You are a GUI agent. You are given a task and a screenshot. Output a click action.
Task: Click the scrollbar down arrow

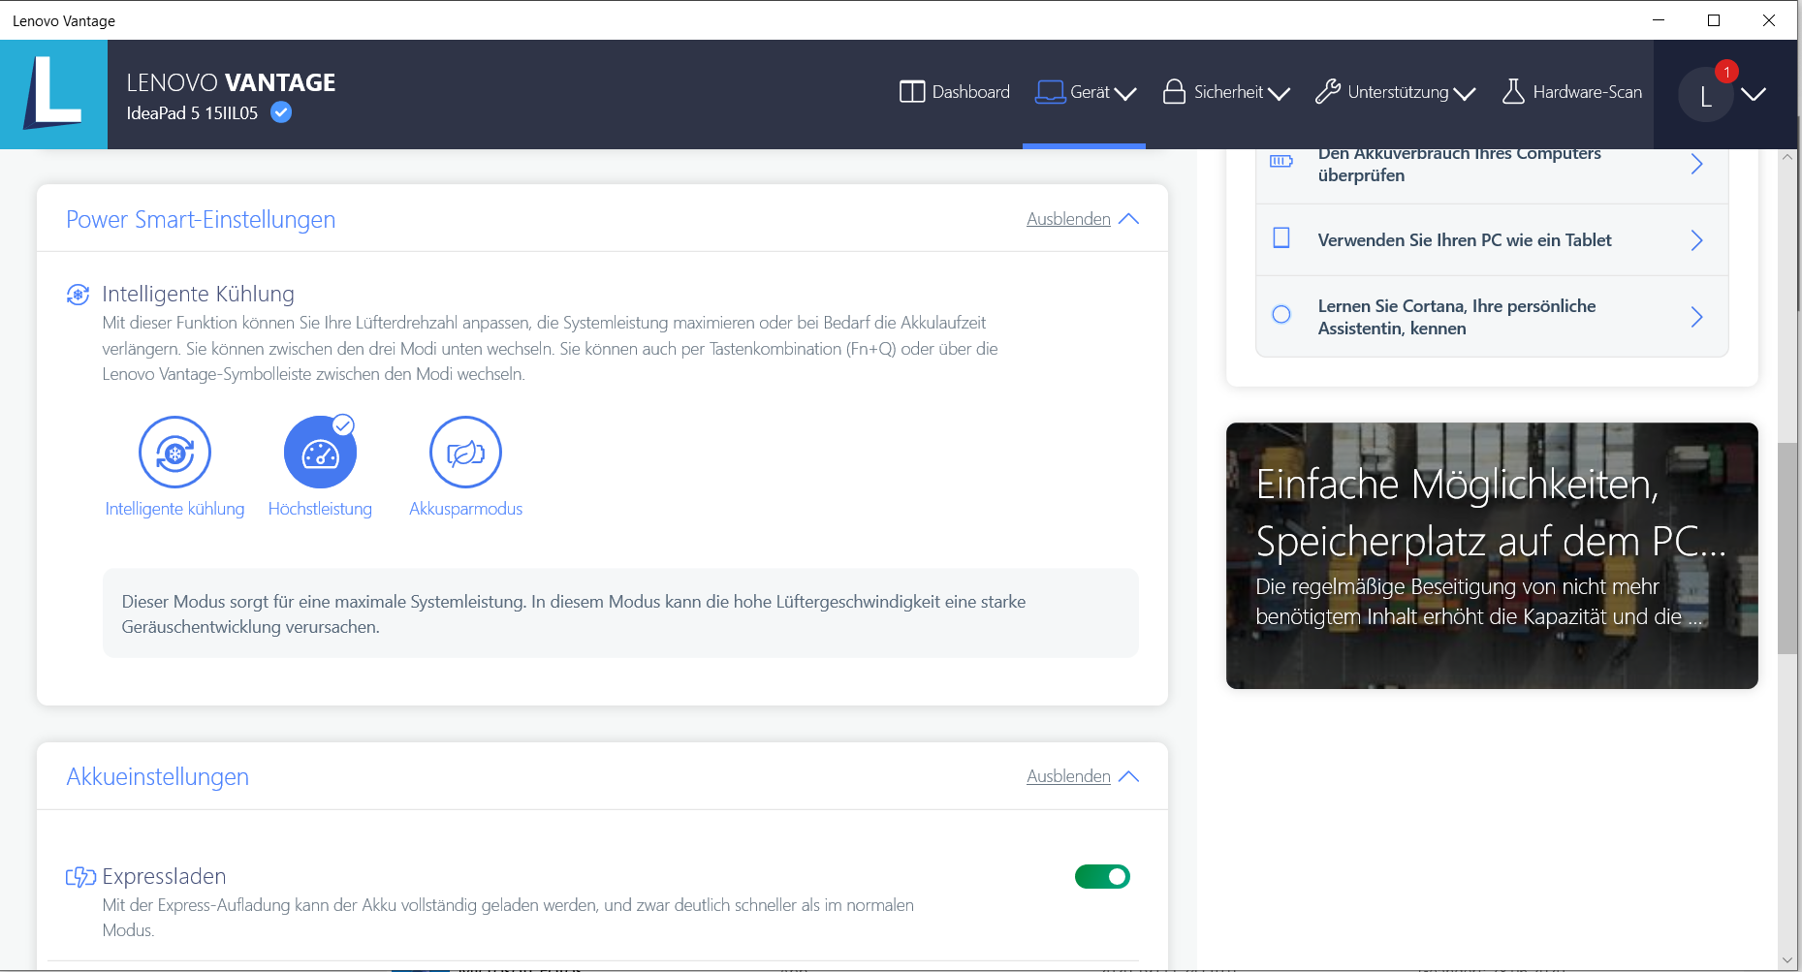click(x=1787, y=960)
